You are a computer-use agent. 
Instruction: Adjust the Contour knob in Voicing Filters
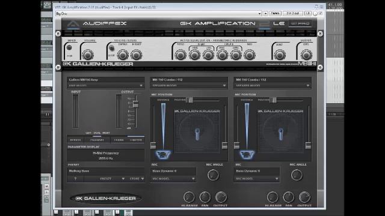pos(123,55)
